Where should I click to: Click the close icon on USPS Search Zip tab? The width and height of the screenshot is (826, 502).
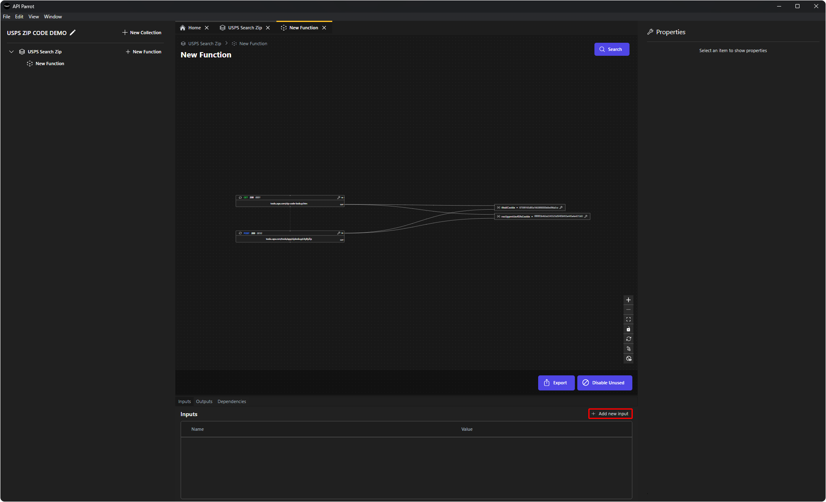[268, 27]
